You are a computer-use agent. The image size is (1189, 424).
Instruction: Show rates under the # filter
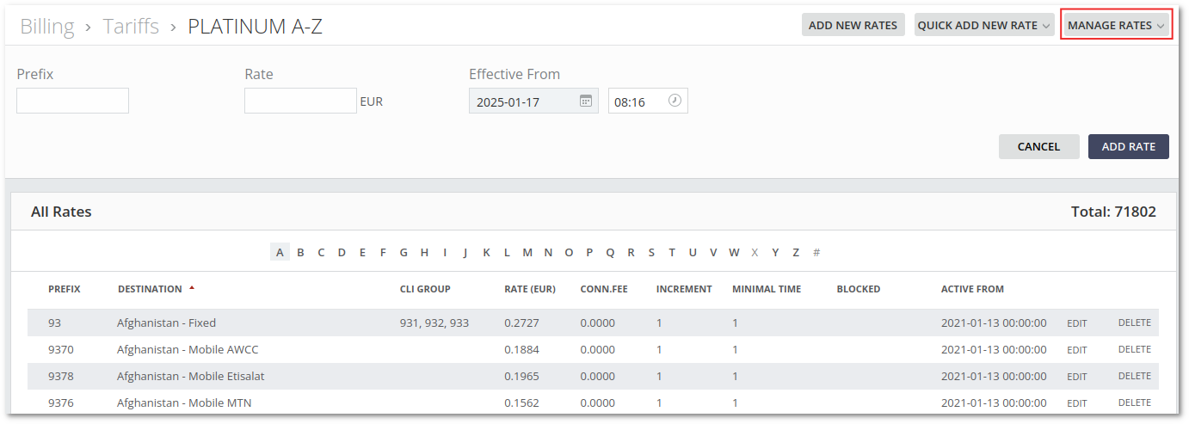[x=816, y=252]
